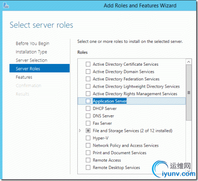The height and width of the screenshot is (181, 198).
Task: Check the DNS Server role
Action: [88, 116]
